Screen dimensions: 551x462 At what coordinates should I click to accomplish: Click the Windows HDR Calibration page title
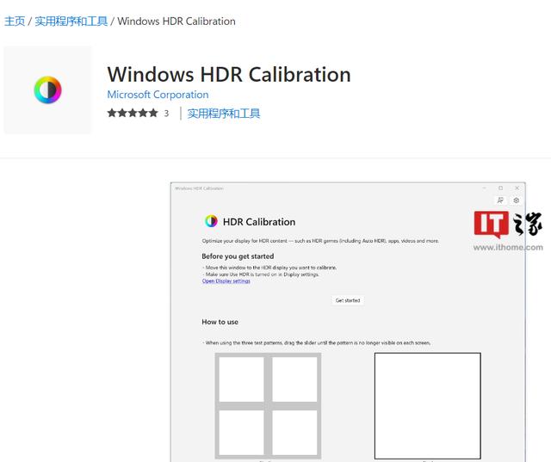(229, 75)
